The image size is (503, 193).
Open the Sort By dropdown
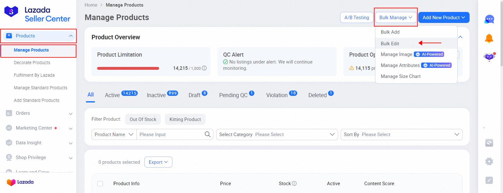pos(402,135)
